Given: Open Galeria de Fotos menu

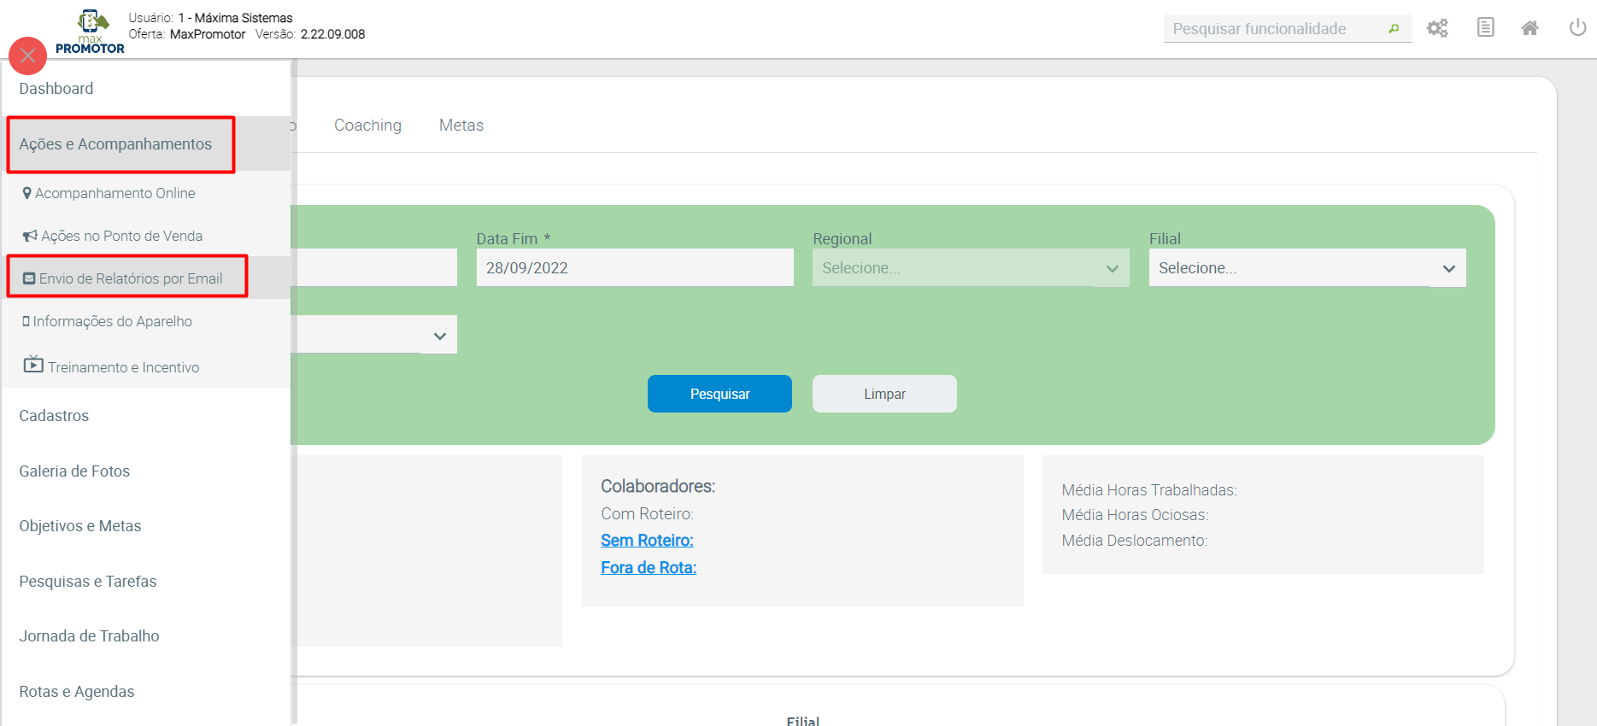Looking at the screenshot, I should [74, 471].
